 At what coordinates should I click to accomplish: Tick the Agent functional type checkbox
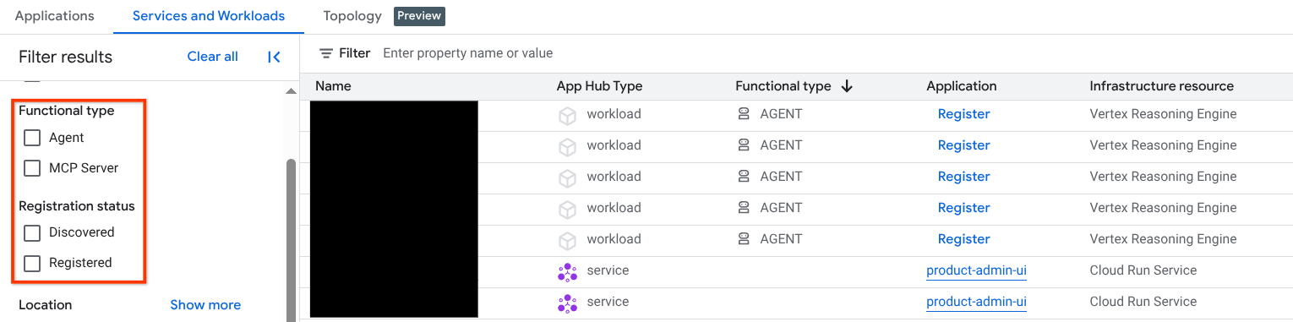pos(32,138)
